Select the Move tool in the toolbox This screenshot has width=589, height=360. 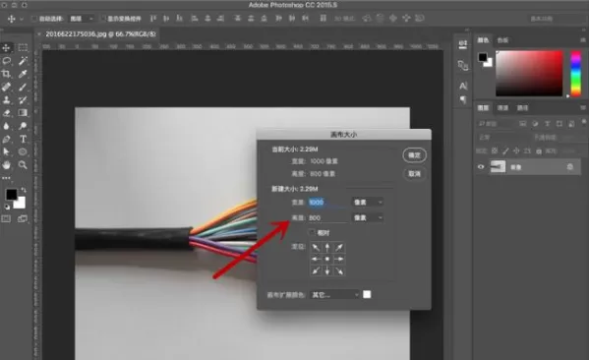point(6,48)
